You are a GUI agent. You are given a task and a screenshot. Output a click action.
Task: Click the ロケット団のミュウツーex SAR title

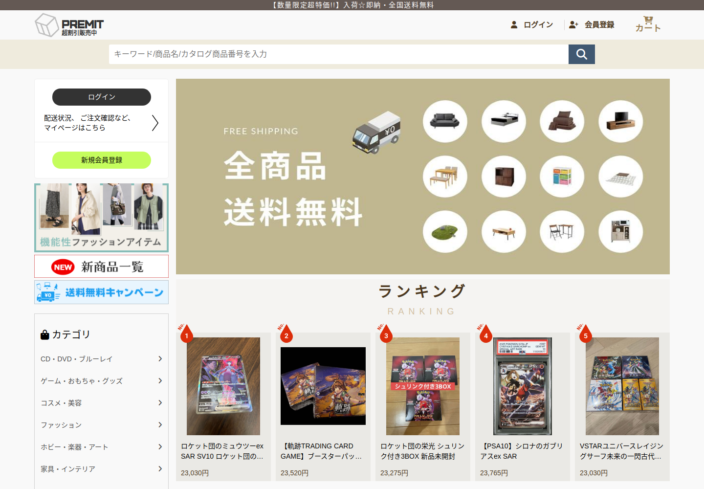pos(222,451)
